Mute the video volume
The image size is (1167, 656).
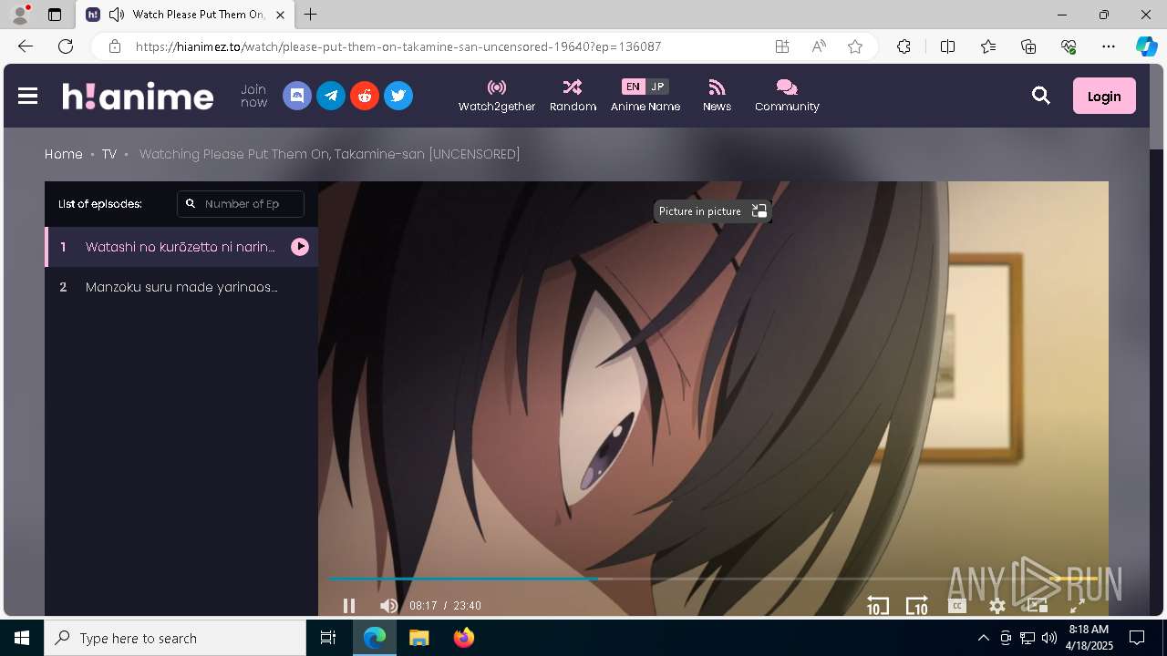(x=389, y=606)
